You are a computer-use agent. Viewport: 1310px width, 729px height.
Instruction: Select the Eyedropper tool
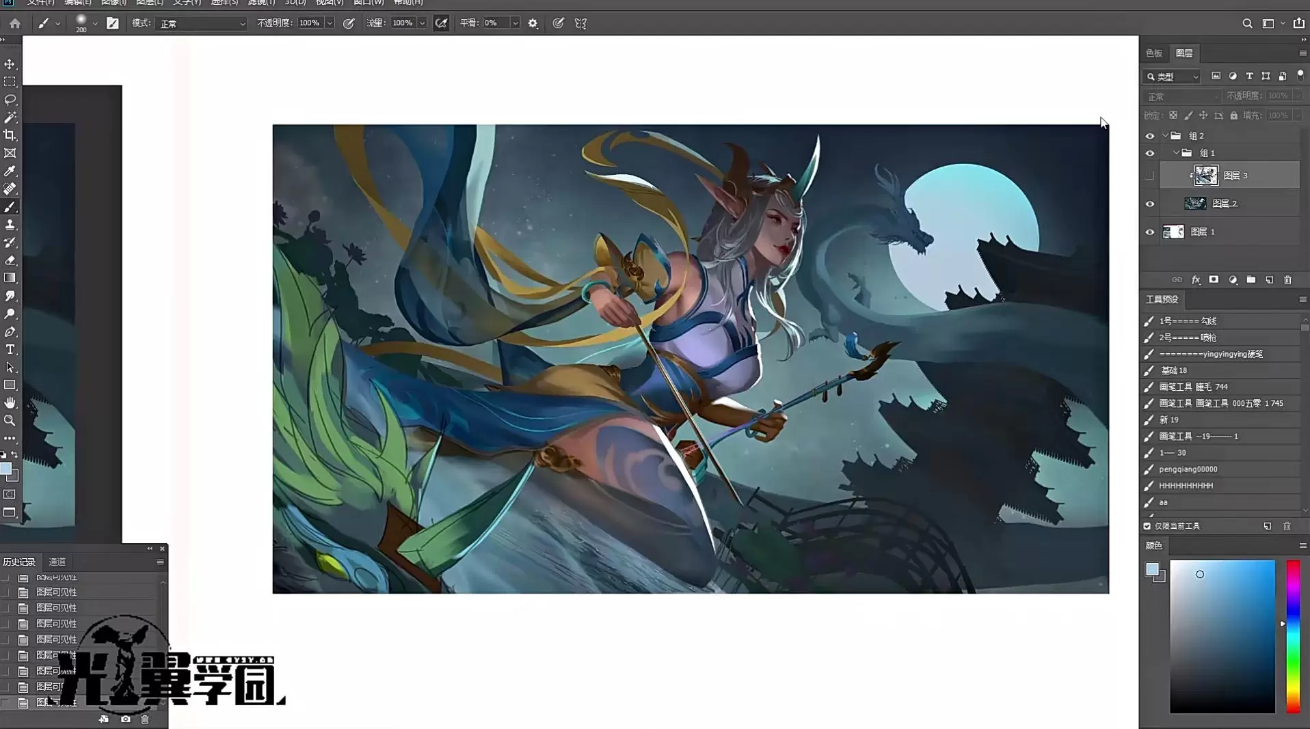[x=10, y=171]
